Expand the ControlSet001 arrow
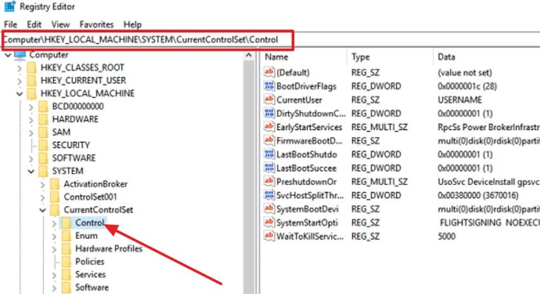This screenshot has width=540, height=294. point(43,198)
